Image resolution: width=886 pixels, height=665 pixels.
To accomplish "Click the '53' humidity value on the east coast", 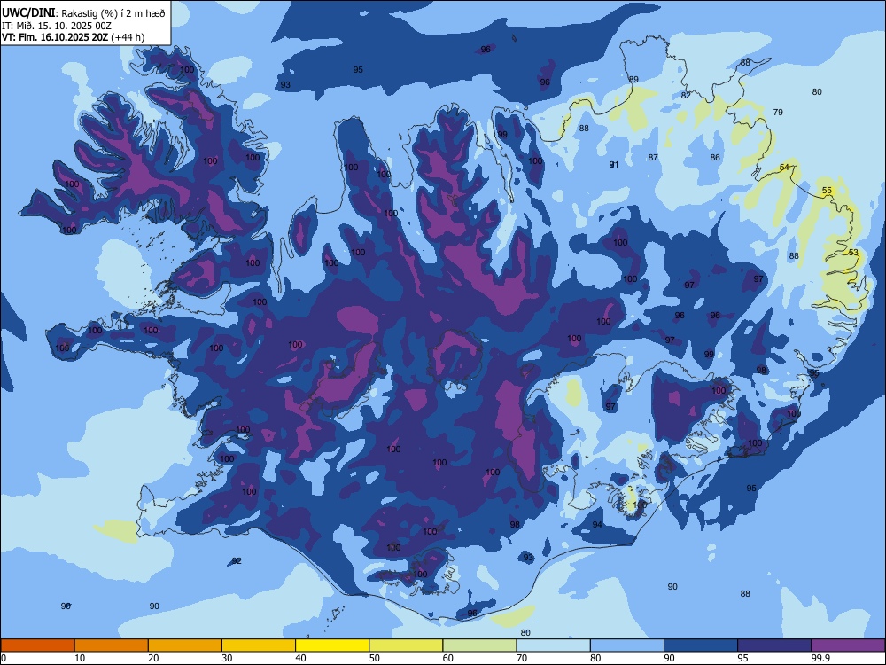I will tap(853, 252).
